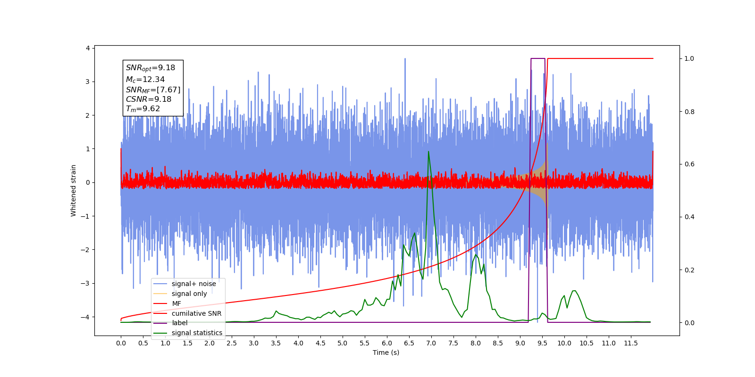Click the 7.0 tick on time axis
The height and width of the screenshot is (377, 755).
(431, 343)
